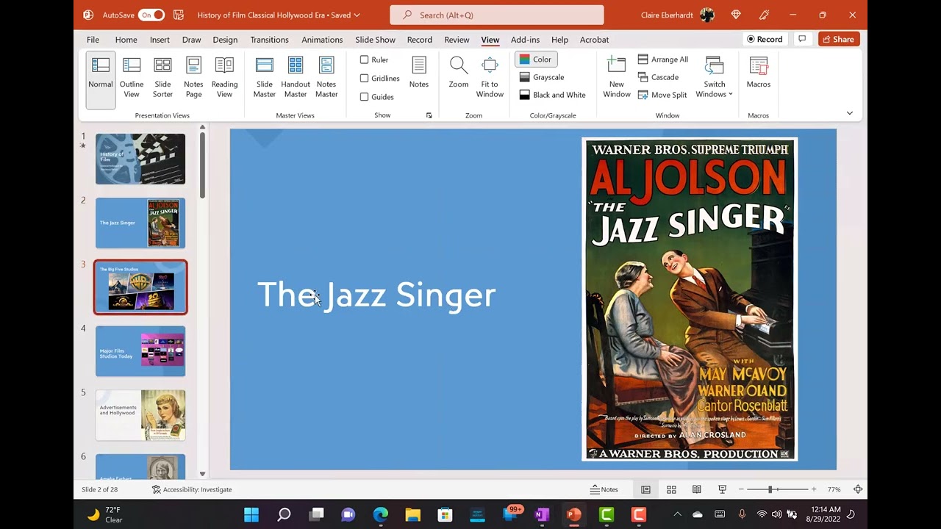
Task: Open the Slide Show tab
Action: (x=375, y=40)
